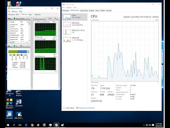Open Resource Monitor File menu
Image resolution: width=170 pixels, height=128 pixels.
tap(9, 11)
